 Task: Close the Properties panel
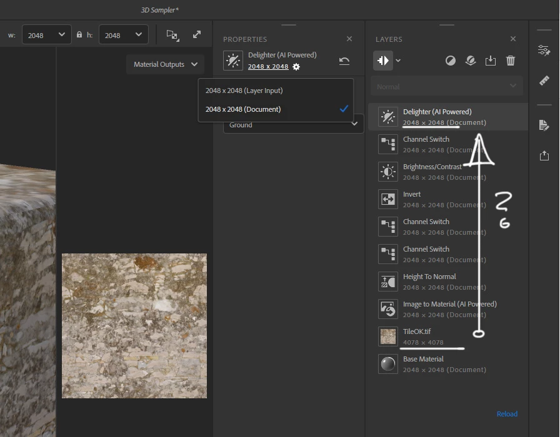349,39
